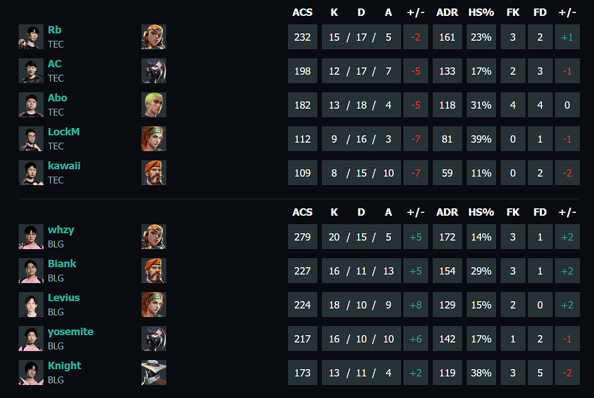Click kawaii's Brimstone agent icon

(x=154, y=173)
